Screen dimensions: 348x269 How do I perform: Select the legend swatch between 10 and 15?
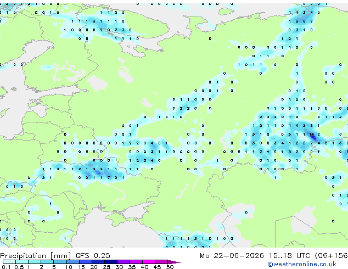pos(73,262)
